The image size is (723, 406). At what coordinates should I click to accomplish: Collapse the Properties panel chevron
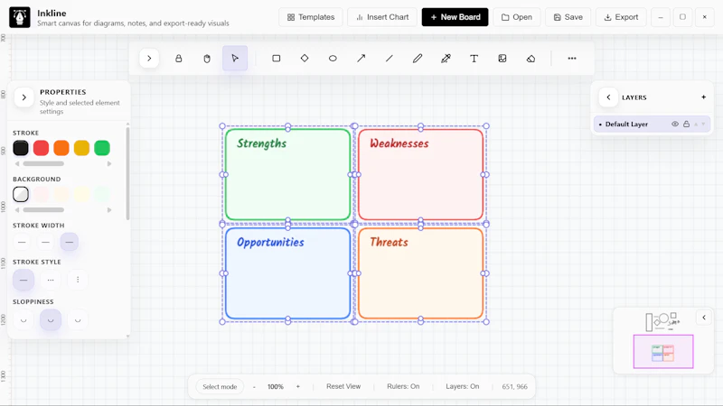pos(24,97)
